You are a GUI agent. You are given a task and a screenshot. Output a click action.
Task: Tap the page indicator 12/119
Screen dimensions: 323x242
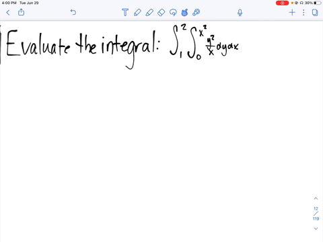[316, 214]
